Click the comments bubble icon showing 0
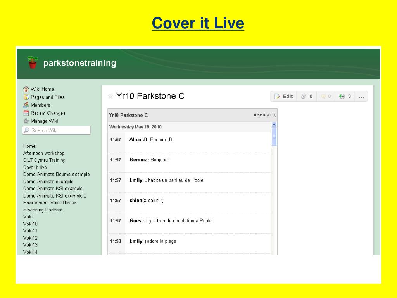The width and height of the screenshot is (397, 298). tap(323, 96)
